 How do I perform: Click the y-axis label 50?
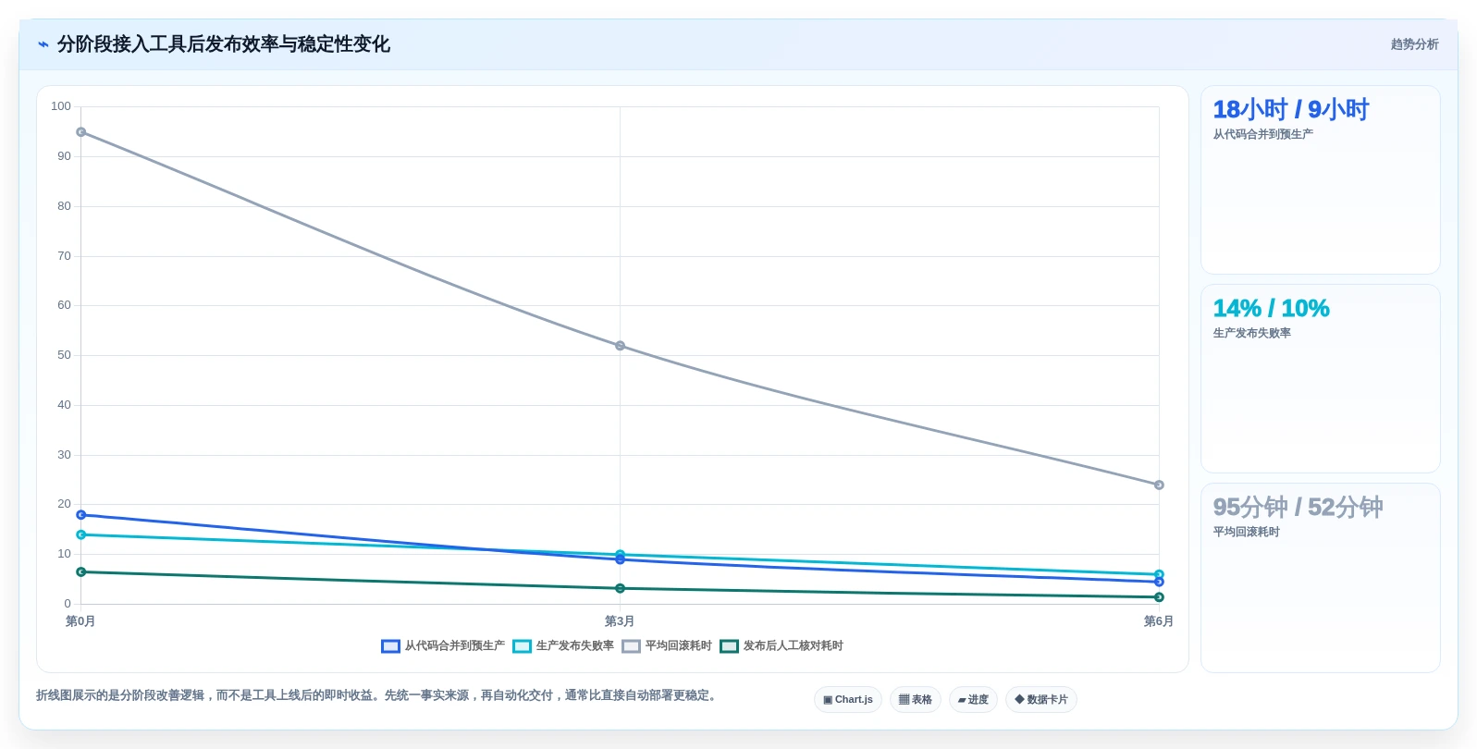pyautogui.click(x=64, y=355)
